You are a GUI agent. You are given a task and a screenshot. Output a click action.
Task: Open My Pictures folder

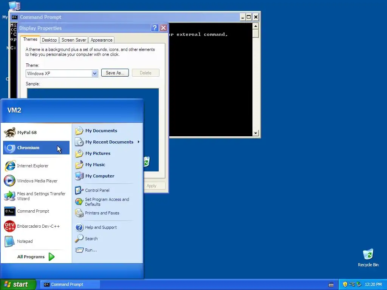108,153
